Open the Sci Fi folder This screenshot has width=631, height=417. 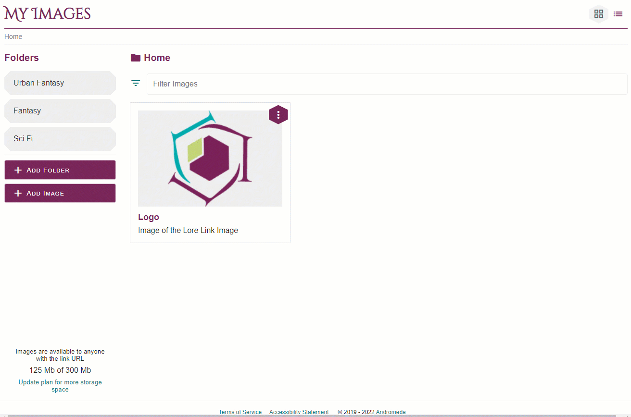pyautogui.click(x=60, y=139)
